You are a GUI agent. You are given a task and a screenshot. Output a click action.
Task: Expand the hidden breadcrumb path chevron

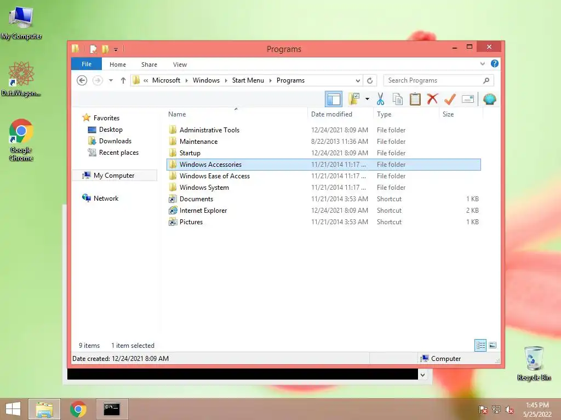click(146, 80)
